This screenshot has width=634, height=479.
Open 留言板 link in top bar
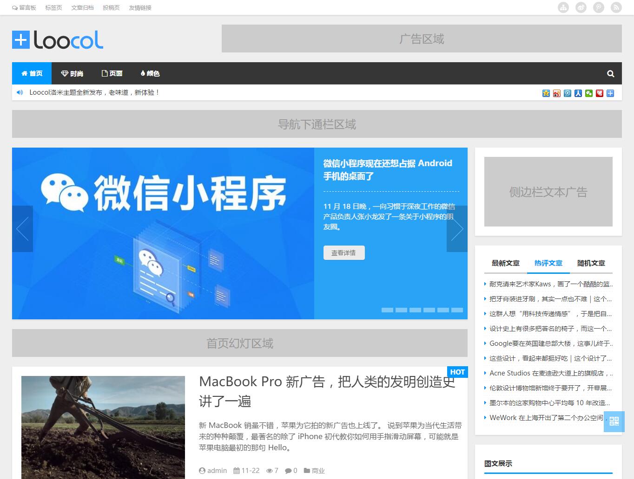[24, 7]
